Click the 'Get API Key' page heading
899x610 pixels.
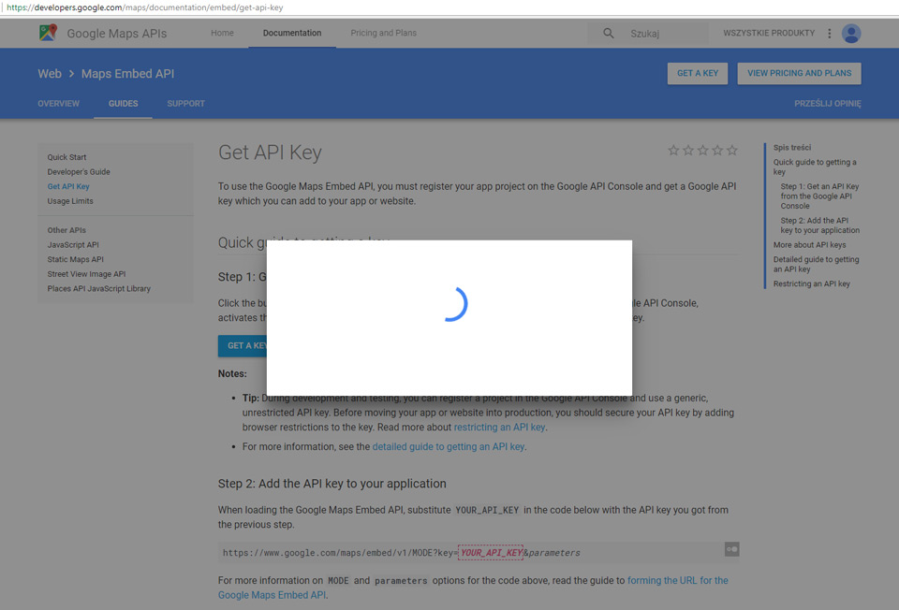click(270, 152)
